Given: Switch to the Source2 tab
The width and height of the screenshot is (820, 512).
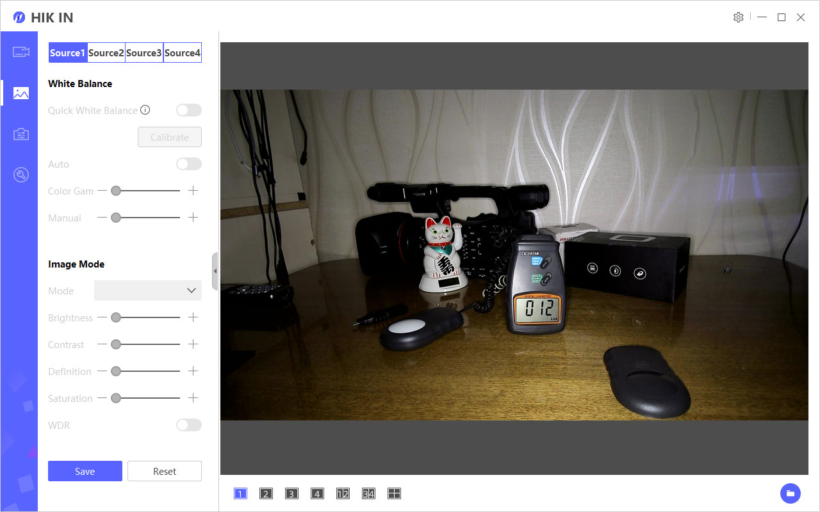Looking at the screenshot, I should tap(106, 53).
